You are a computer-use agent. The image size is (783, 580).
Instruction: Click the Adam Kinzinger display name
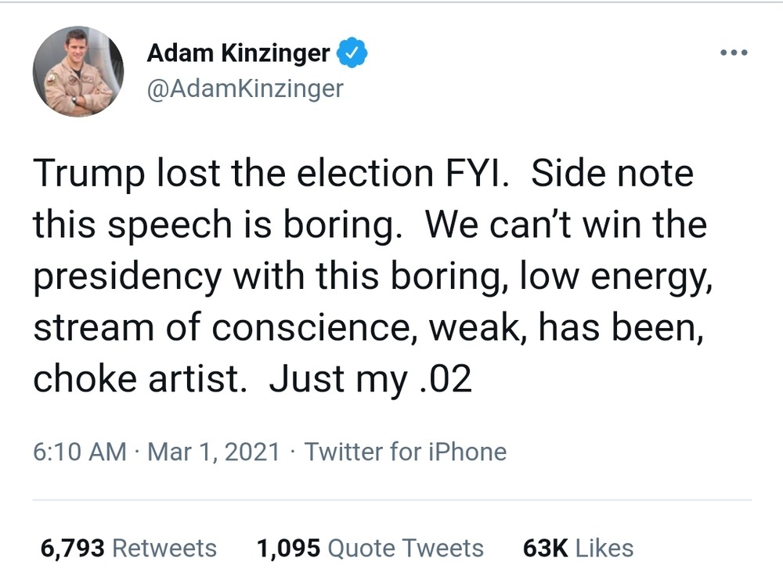pyautogui.click(x=239, y=54)
